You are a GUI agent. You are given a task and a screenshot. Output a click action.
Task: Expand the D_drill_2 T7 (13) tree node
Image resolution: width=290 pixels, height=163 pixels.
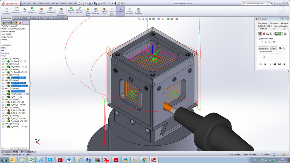point(3,113)
